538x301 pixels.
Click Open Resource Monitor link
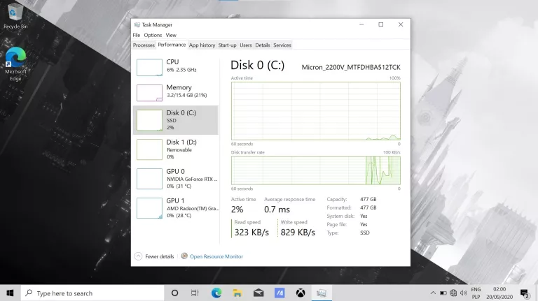click(x=216, y=256)
